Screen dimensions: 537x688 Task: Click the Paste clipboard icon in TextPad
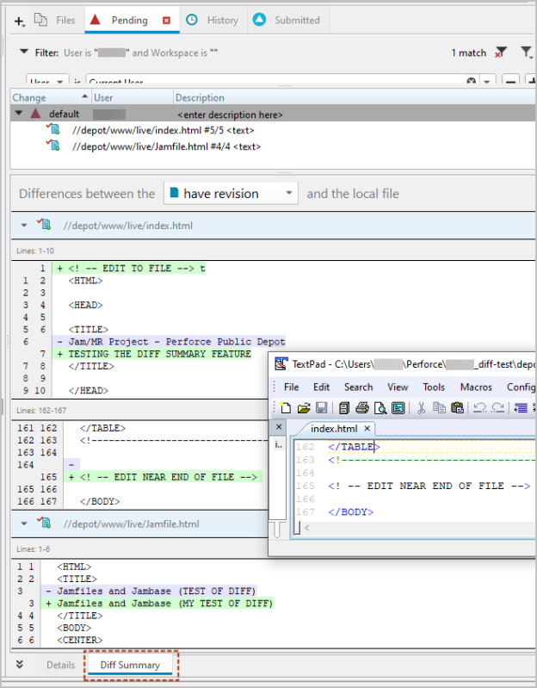click(457, 407)
